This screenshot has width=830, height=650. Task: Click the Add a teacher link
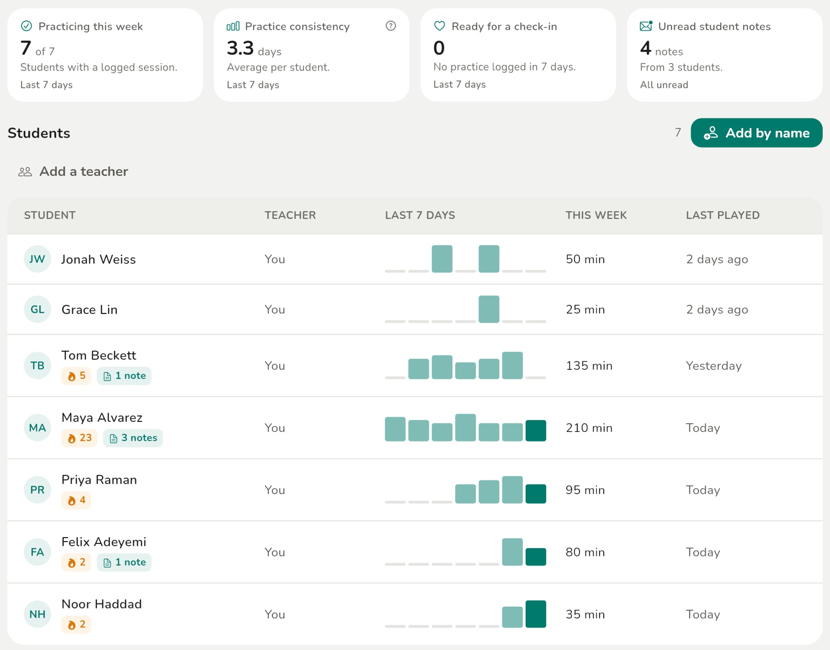pyautogui.click(x=73, y=171)
